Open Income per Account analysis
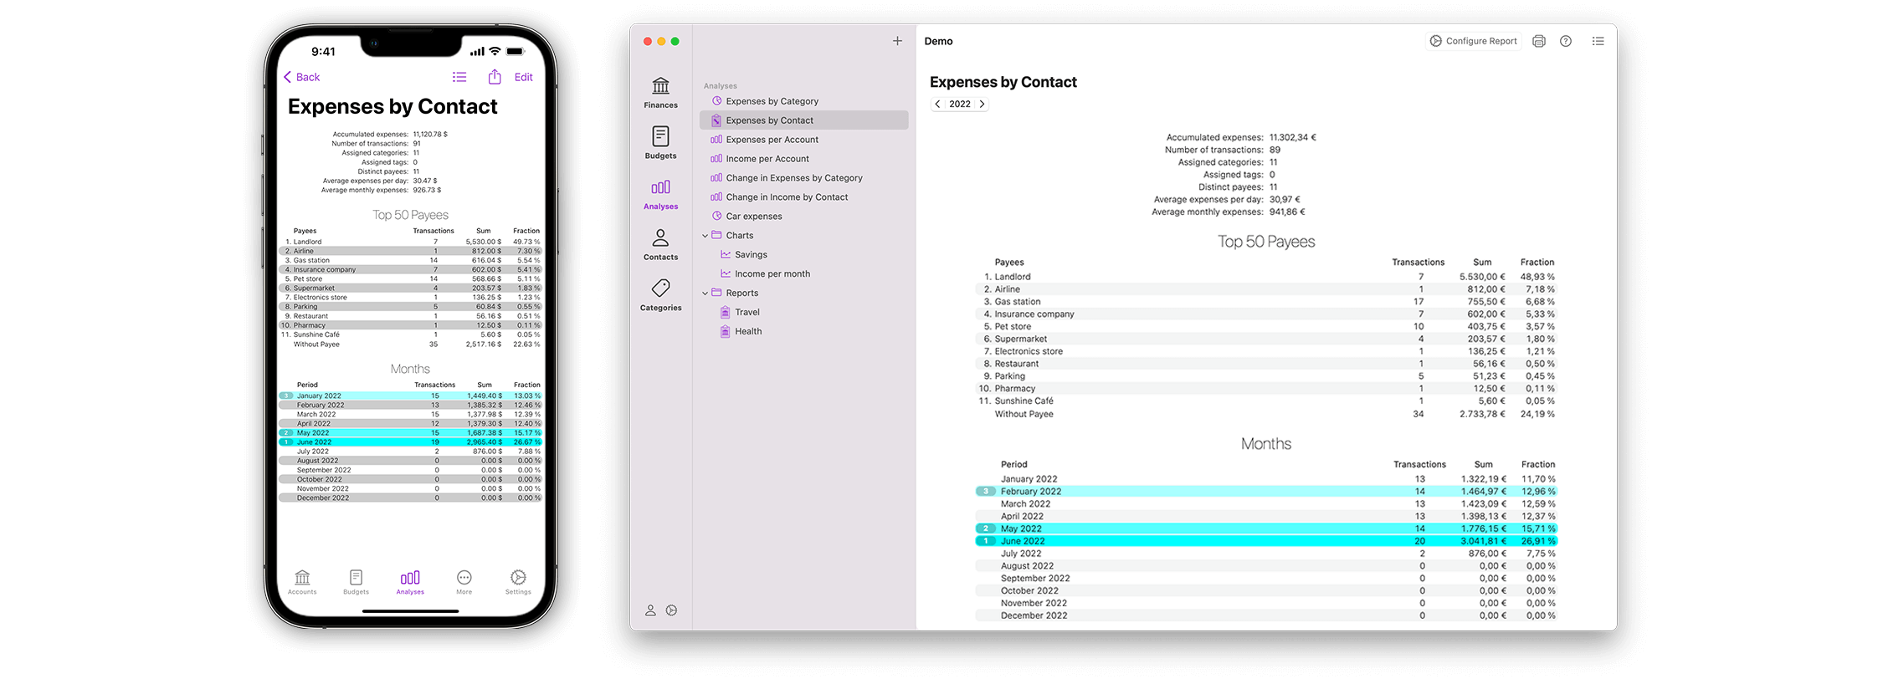Viewport: 1883px width, 684px height. click(x=803, y=159)
